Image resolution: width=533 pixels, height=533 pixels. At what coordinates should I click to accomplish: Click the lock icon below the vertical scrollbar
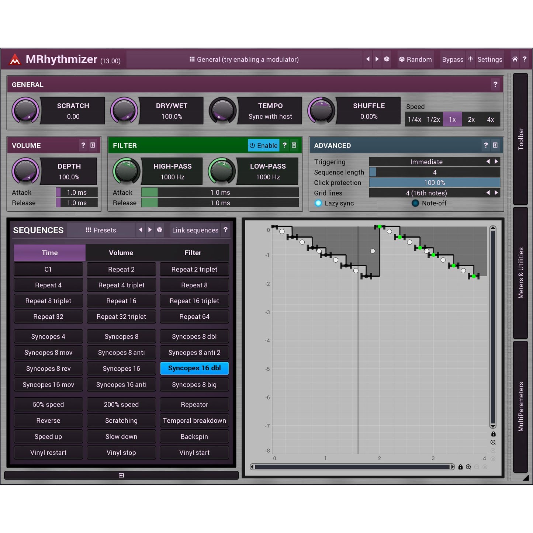493,434
